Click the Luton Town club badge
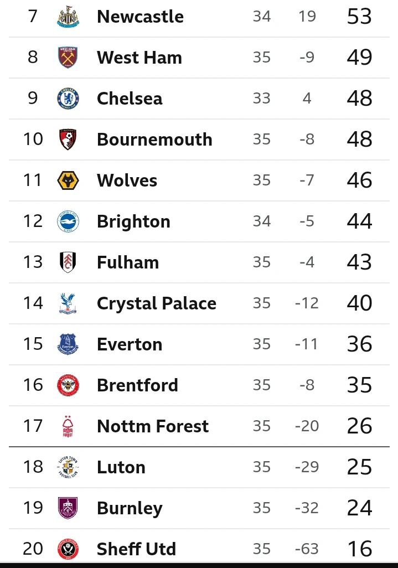 click(x=68, y=467)
